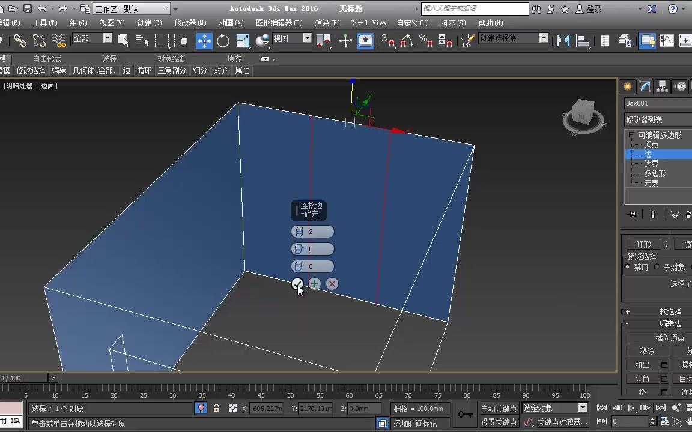Open the 修改器列表 dropdown
This screenshot has height=432, width=692.
pos(658,119)
